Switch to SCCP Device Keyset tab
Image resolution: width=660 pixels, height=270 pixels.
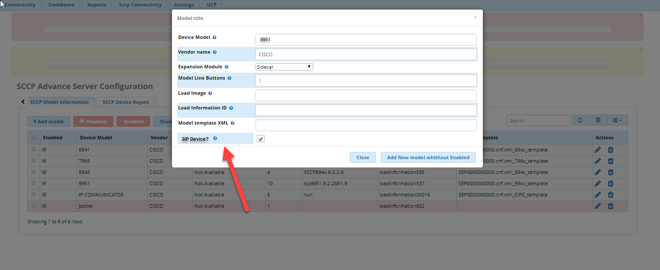point(126,102)
